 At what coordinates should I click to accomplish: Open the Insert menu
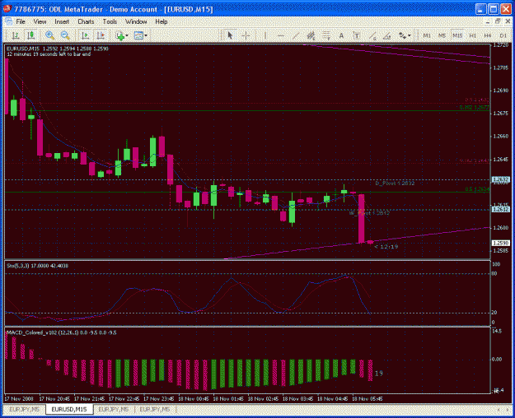coord(62,21)
